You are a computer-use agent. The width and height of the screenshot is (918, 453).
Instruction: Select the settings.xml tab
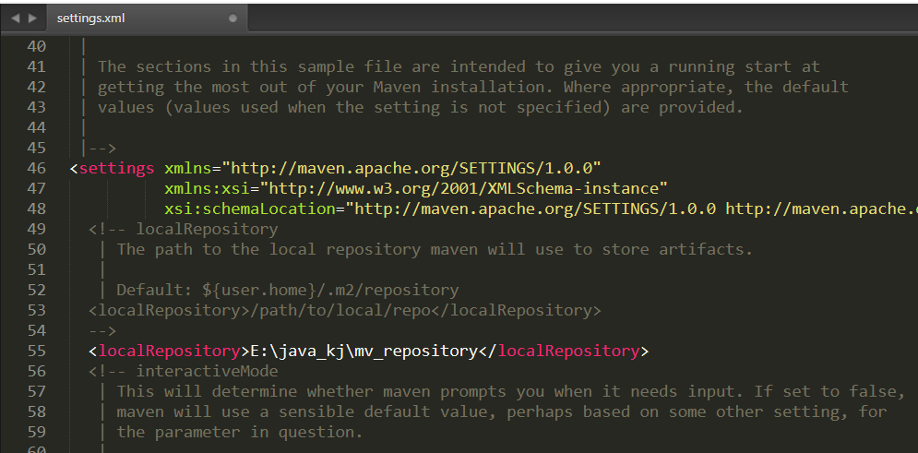click(146, 18)
